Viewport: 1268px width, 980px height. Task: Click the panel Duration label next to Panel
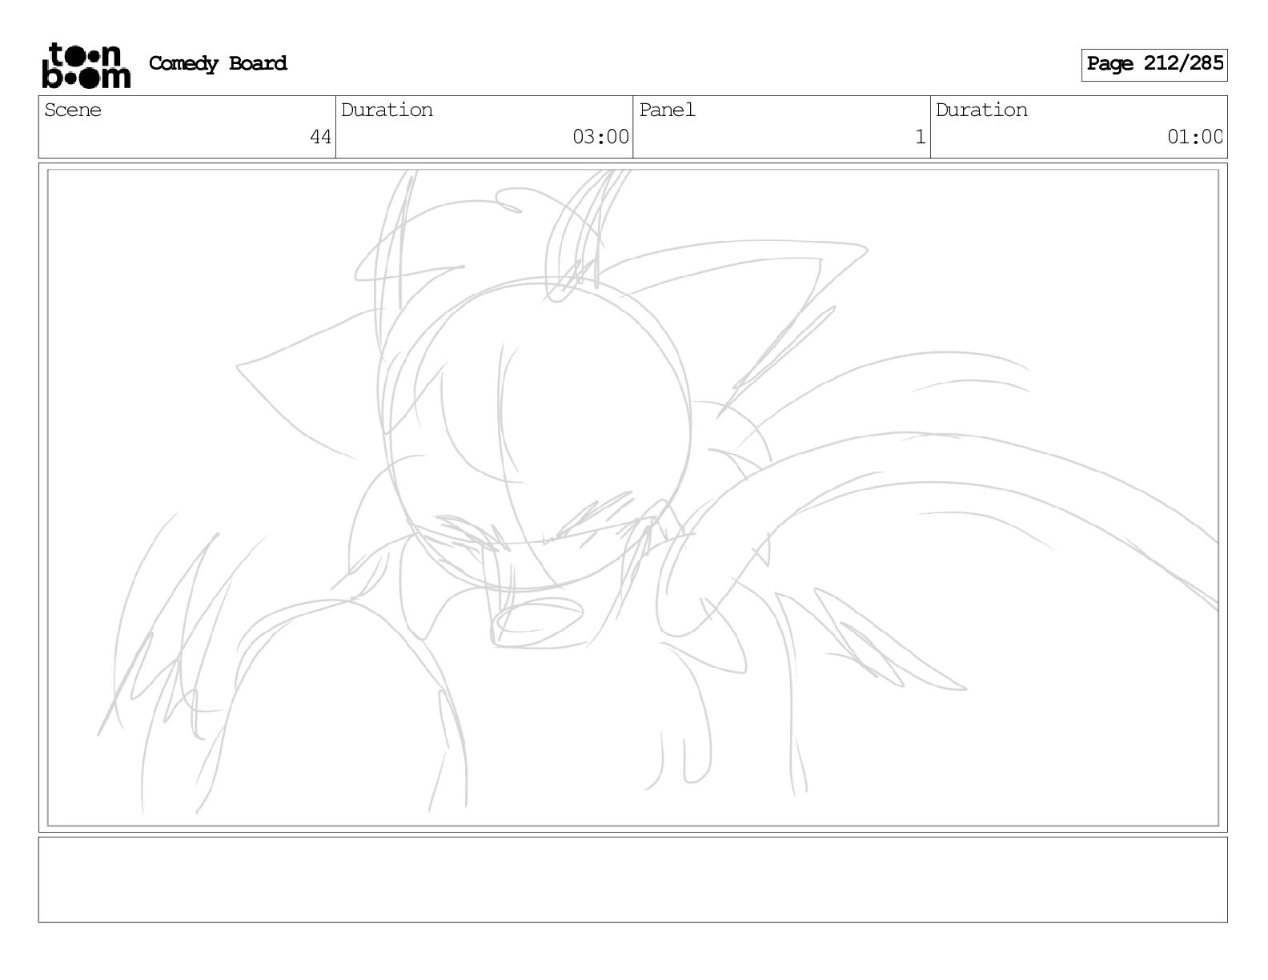tap(981, 110)
